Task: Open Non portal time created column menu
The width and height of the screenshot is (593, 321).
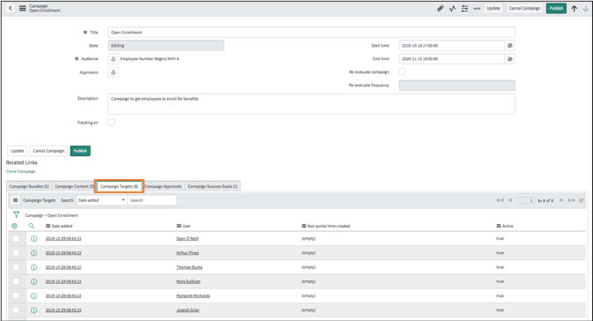Action: (304, 226)
